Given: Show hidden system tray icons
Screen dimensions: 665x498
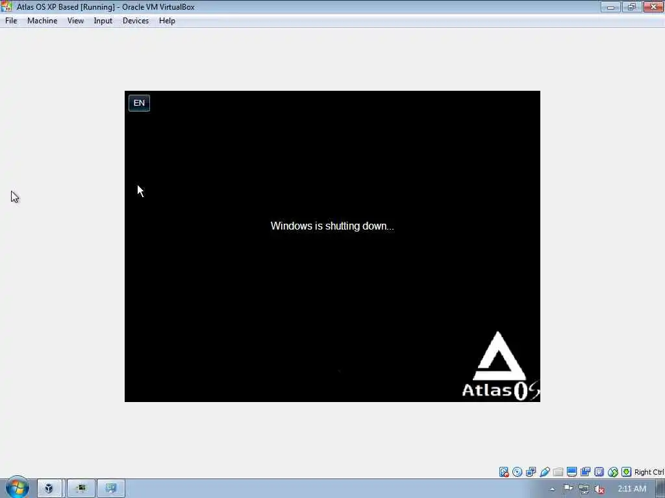Looking at the screenshot, I should coord(552,489).
